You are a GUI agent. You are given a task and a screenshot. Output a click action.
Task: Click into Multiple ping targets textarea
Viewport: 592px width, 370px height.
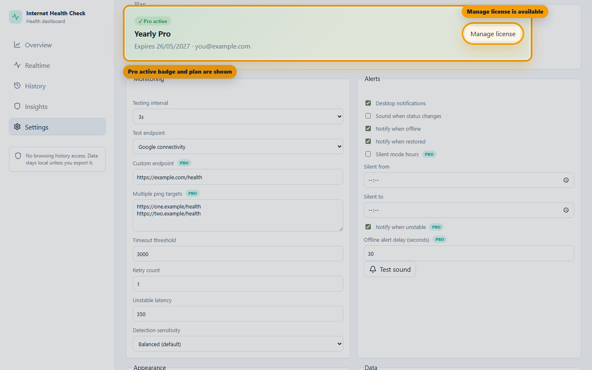(238, 215)
